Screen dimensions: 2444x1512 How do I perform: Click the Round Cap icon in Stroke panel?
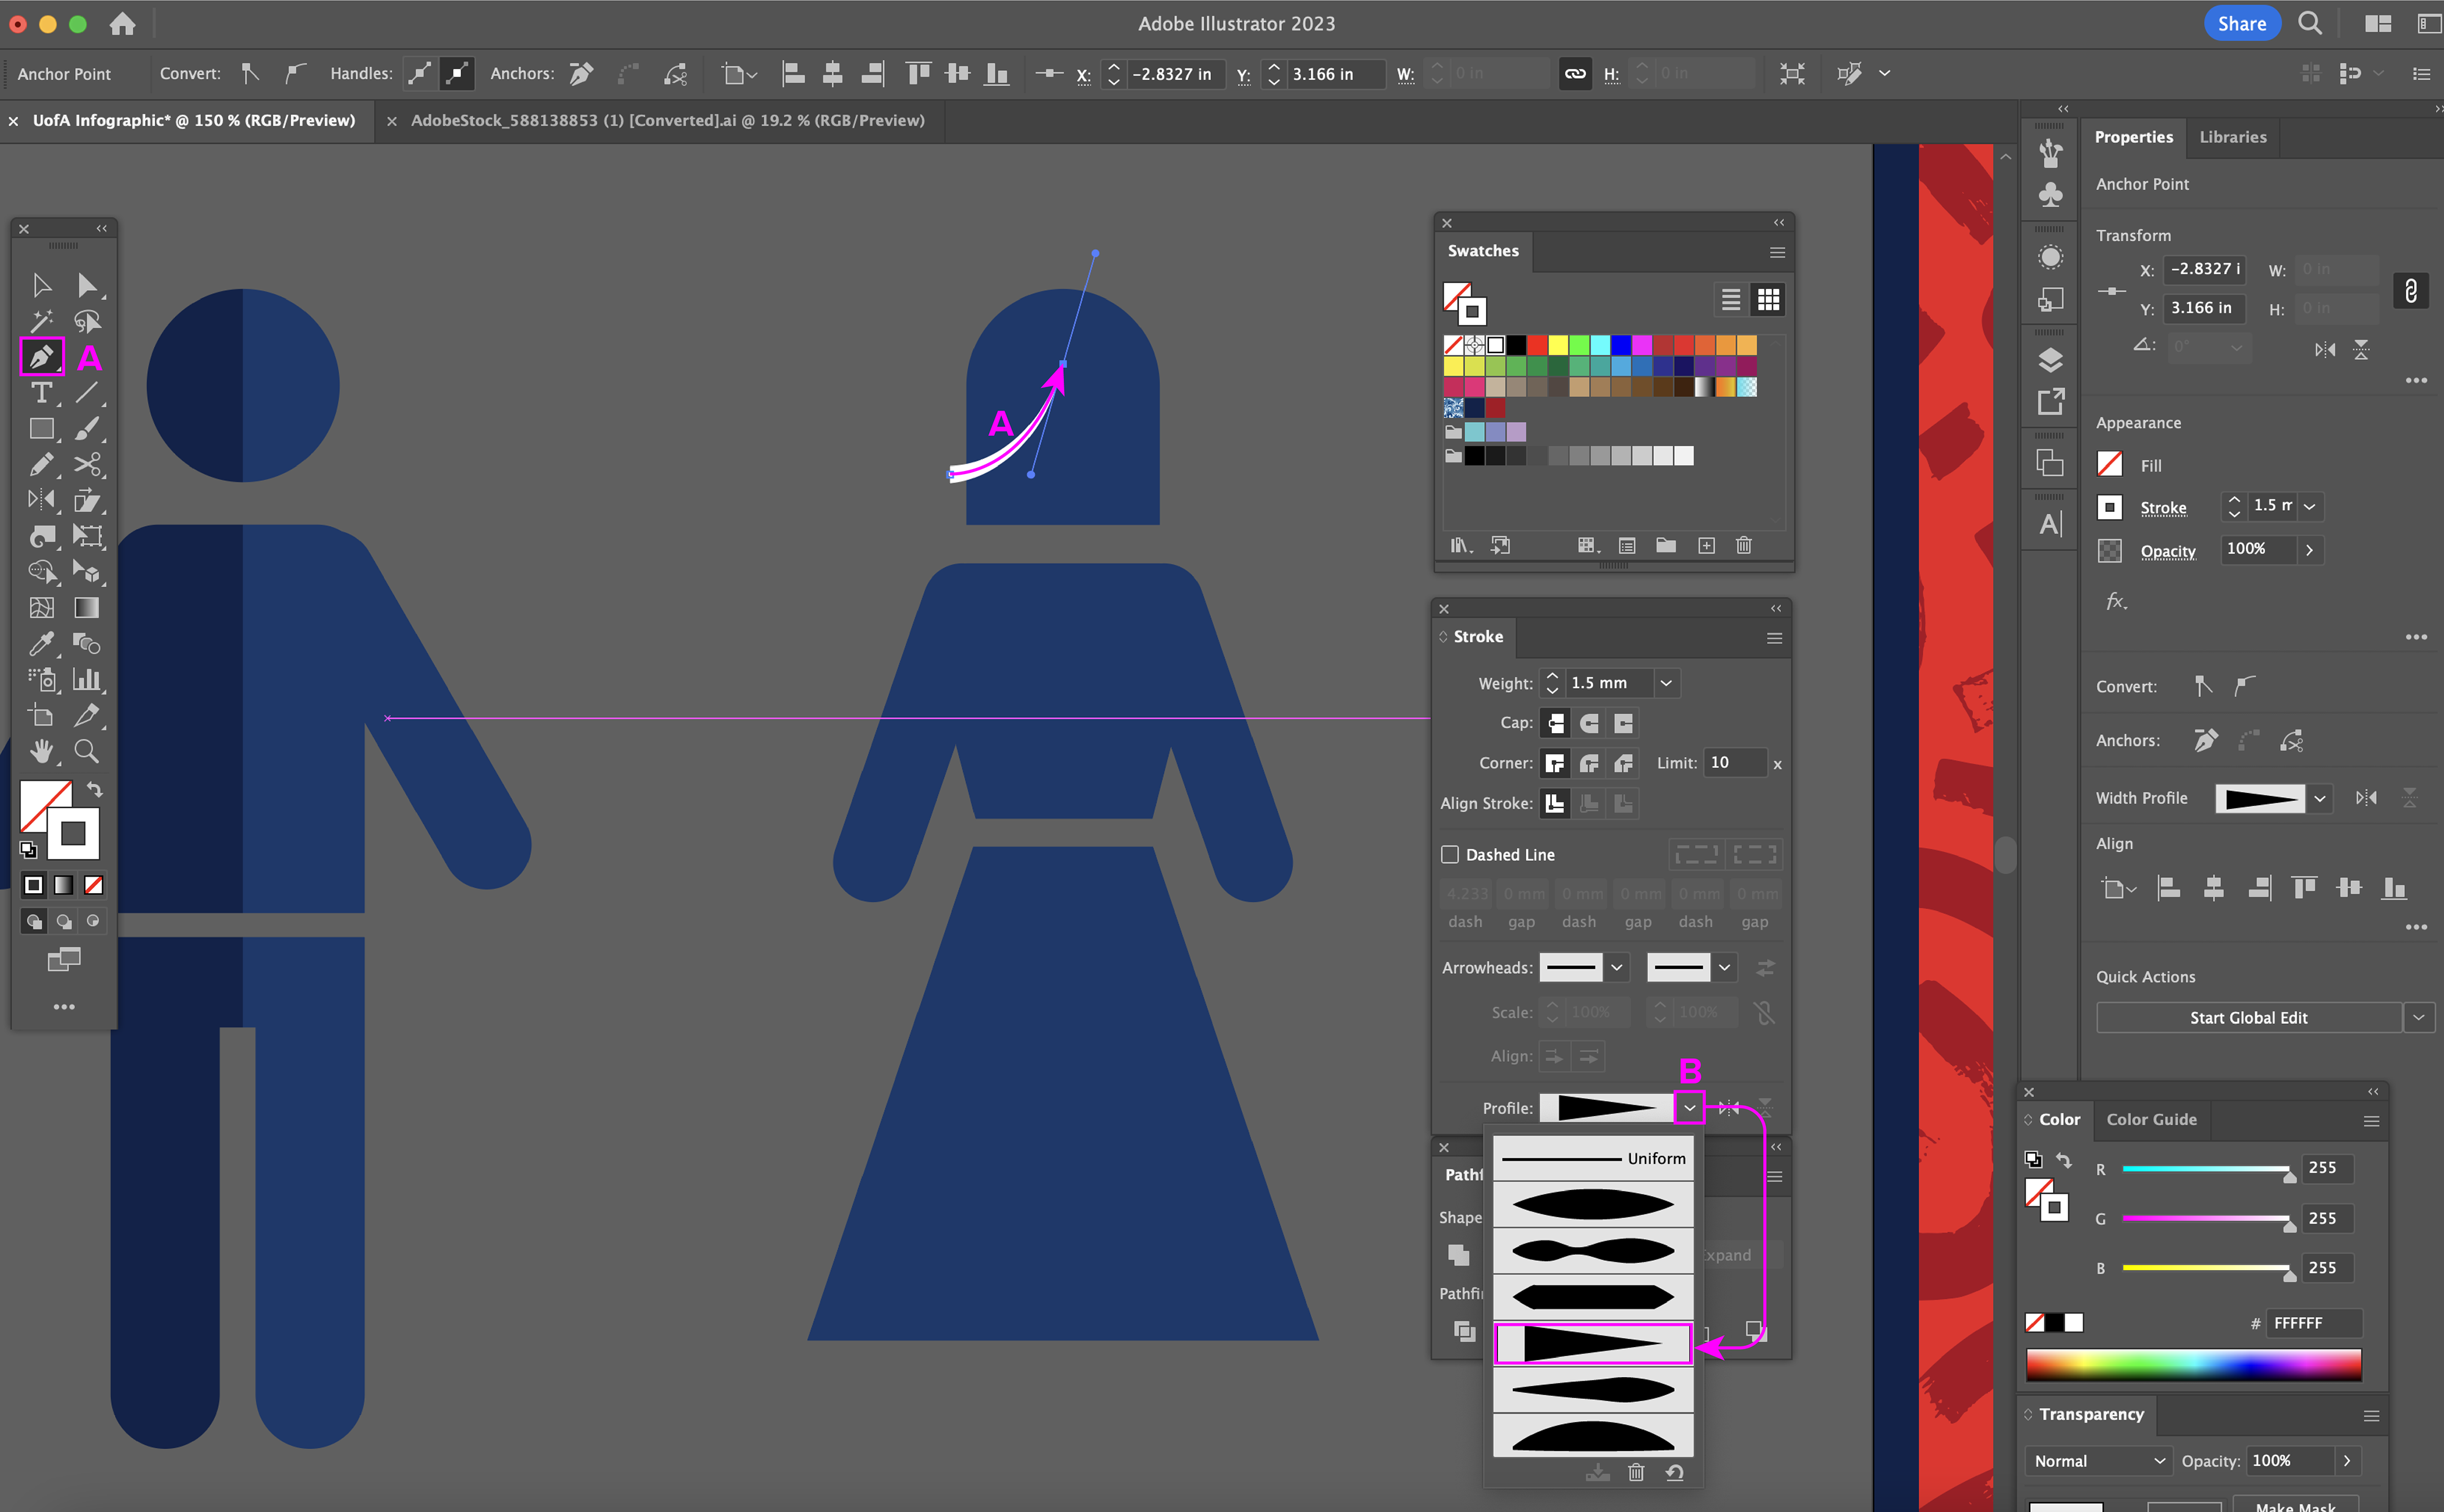[x=1589, y=723]
